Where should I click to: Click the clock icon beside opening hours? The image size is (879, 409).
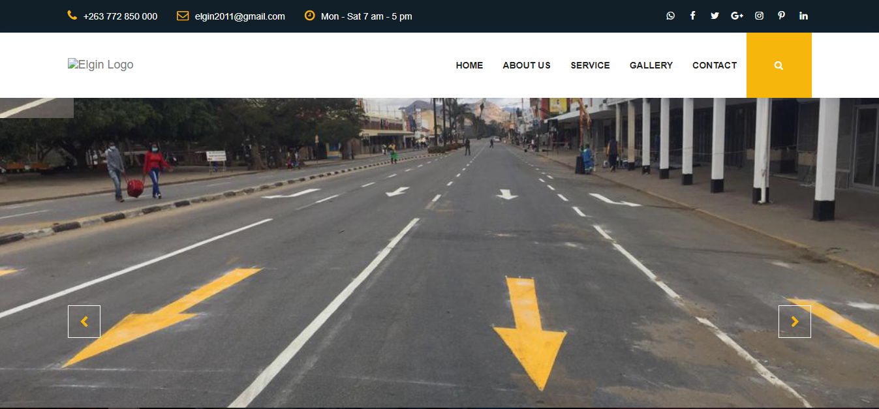click(310, 16)
